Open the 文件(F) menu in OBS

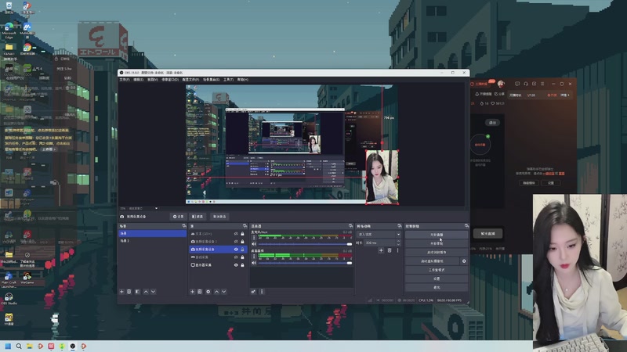[125, 80]
